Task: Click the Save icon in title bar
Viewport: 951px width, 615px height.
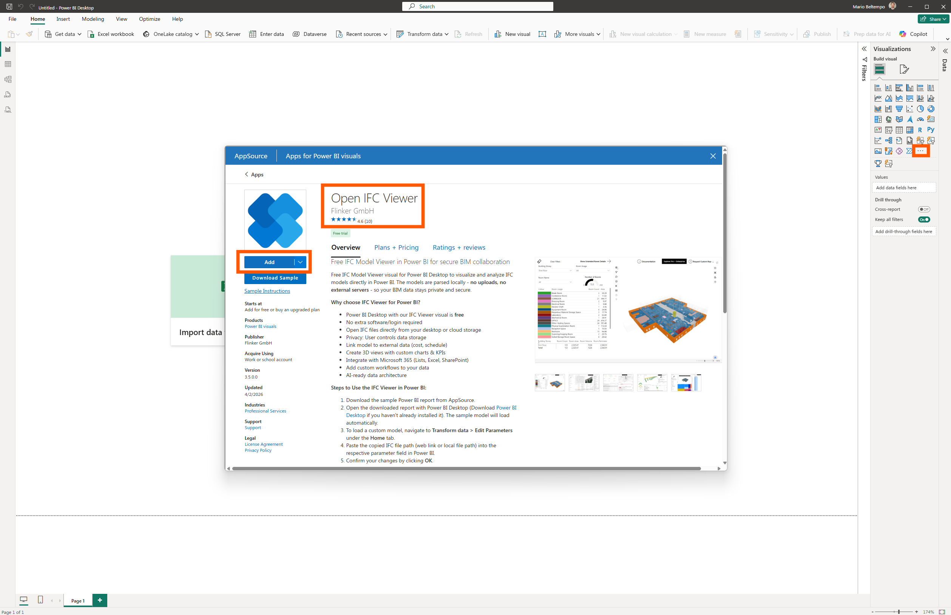Action: tap(9, 7)
